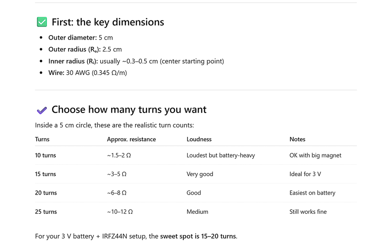Screen dimensions: 382x248
Task: Click the "10 turns" row label
Action: coord(45,155)
